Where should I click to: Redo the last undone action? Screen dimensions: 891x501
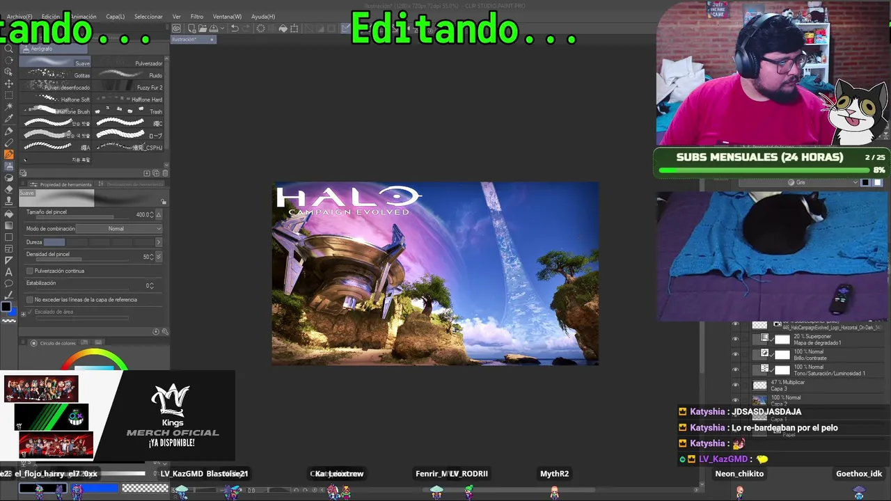click(x=246, y=29)
